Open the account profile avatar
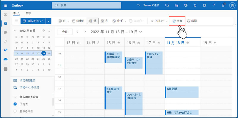 (232, 5)
